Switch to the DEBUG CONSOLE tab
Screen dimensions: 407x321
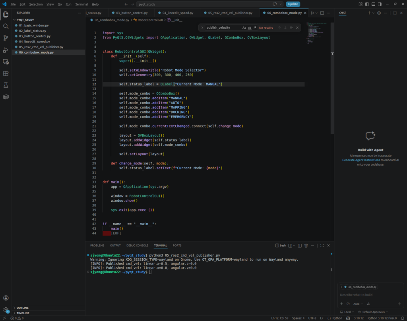137,246
